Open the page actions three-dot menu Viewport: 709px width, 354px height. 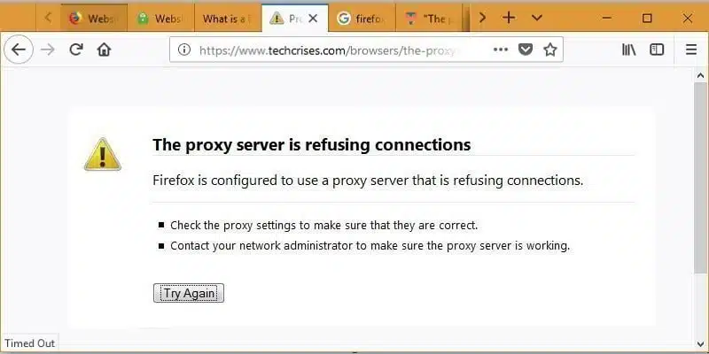(501, 50)
